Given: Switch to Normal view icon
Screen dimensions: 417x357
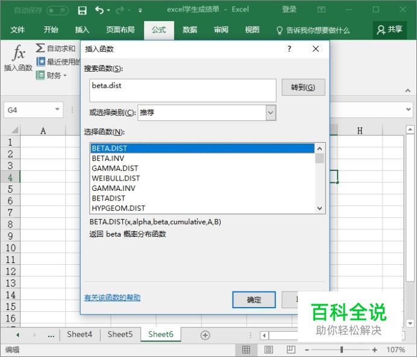Looking at the screenshot, I should click(246, 350).
